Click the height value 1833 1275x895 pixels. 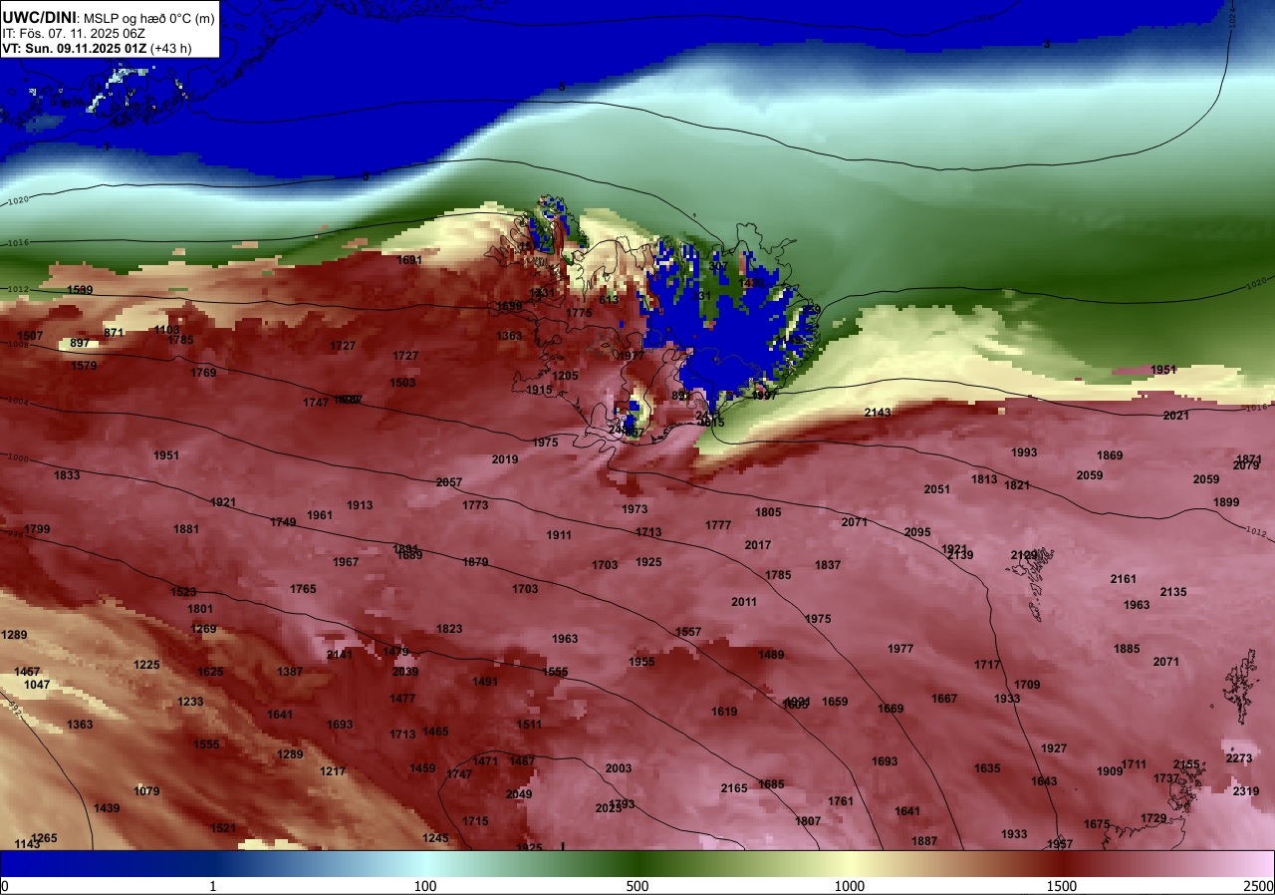pyautogui.click(x=67, y=475)
